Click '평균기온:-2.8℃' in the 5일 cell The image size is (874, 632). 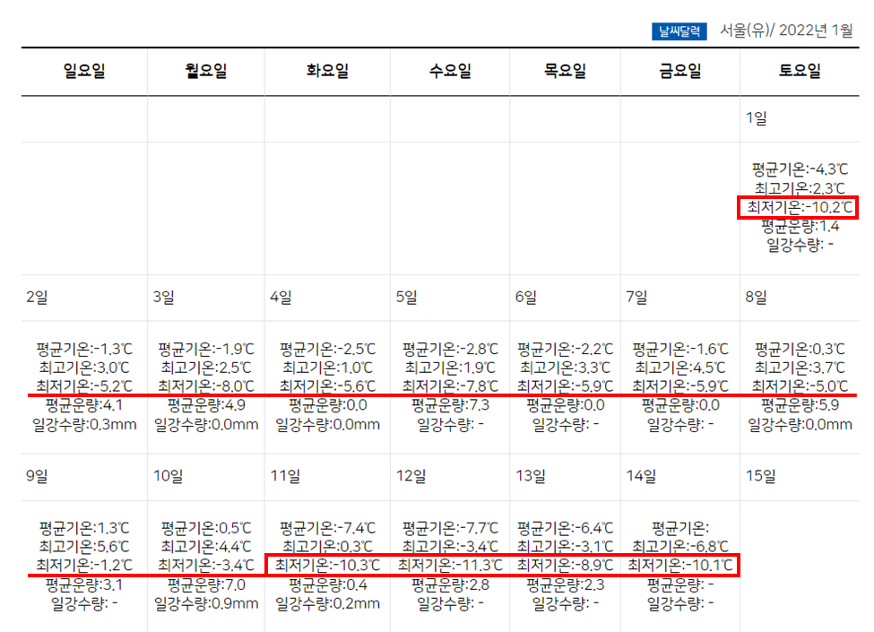[450, 350]
